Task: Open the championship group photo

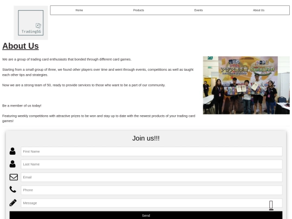Action: (246, 85)
